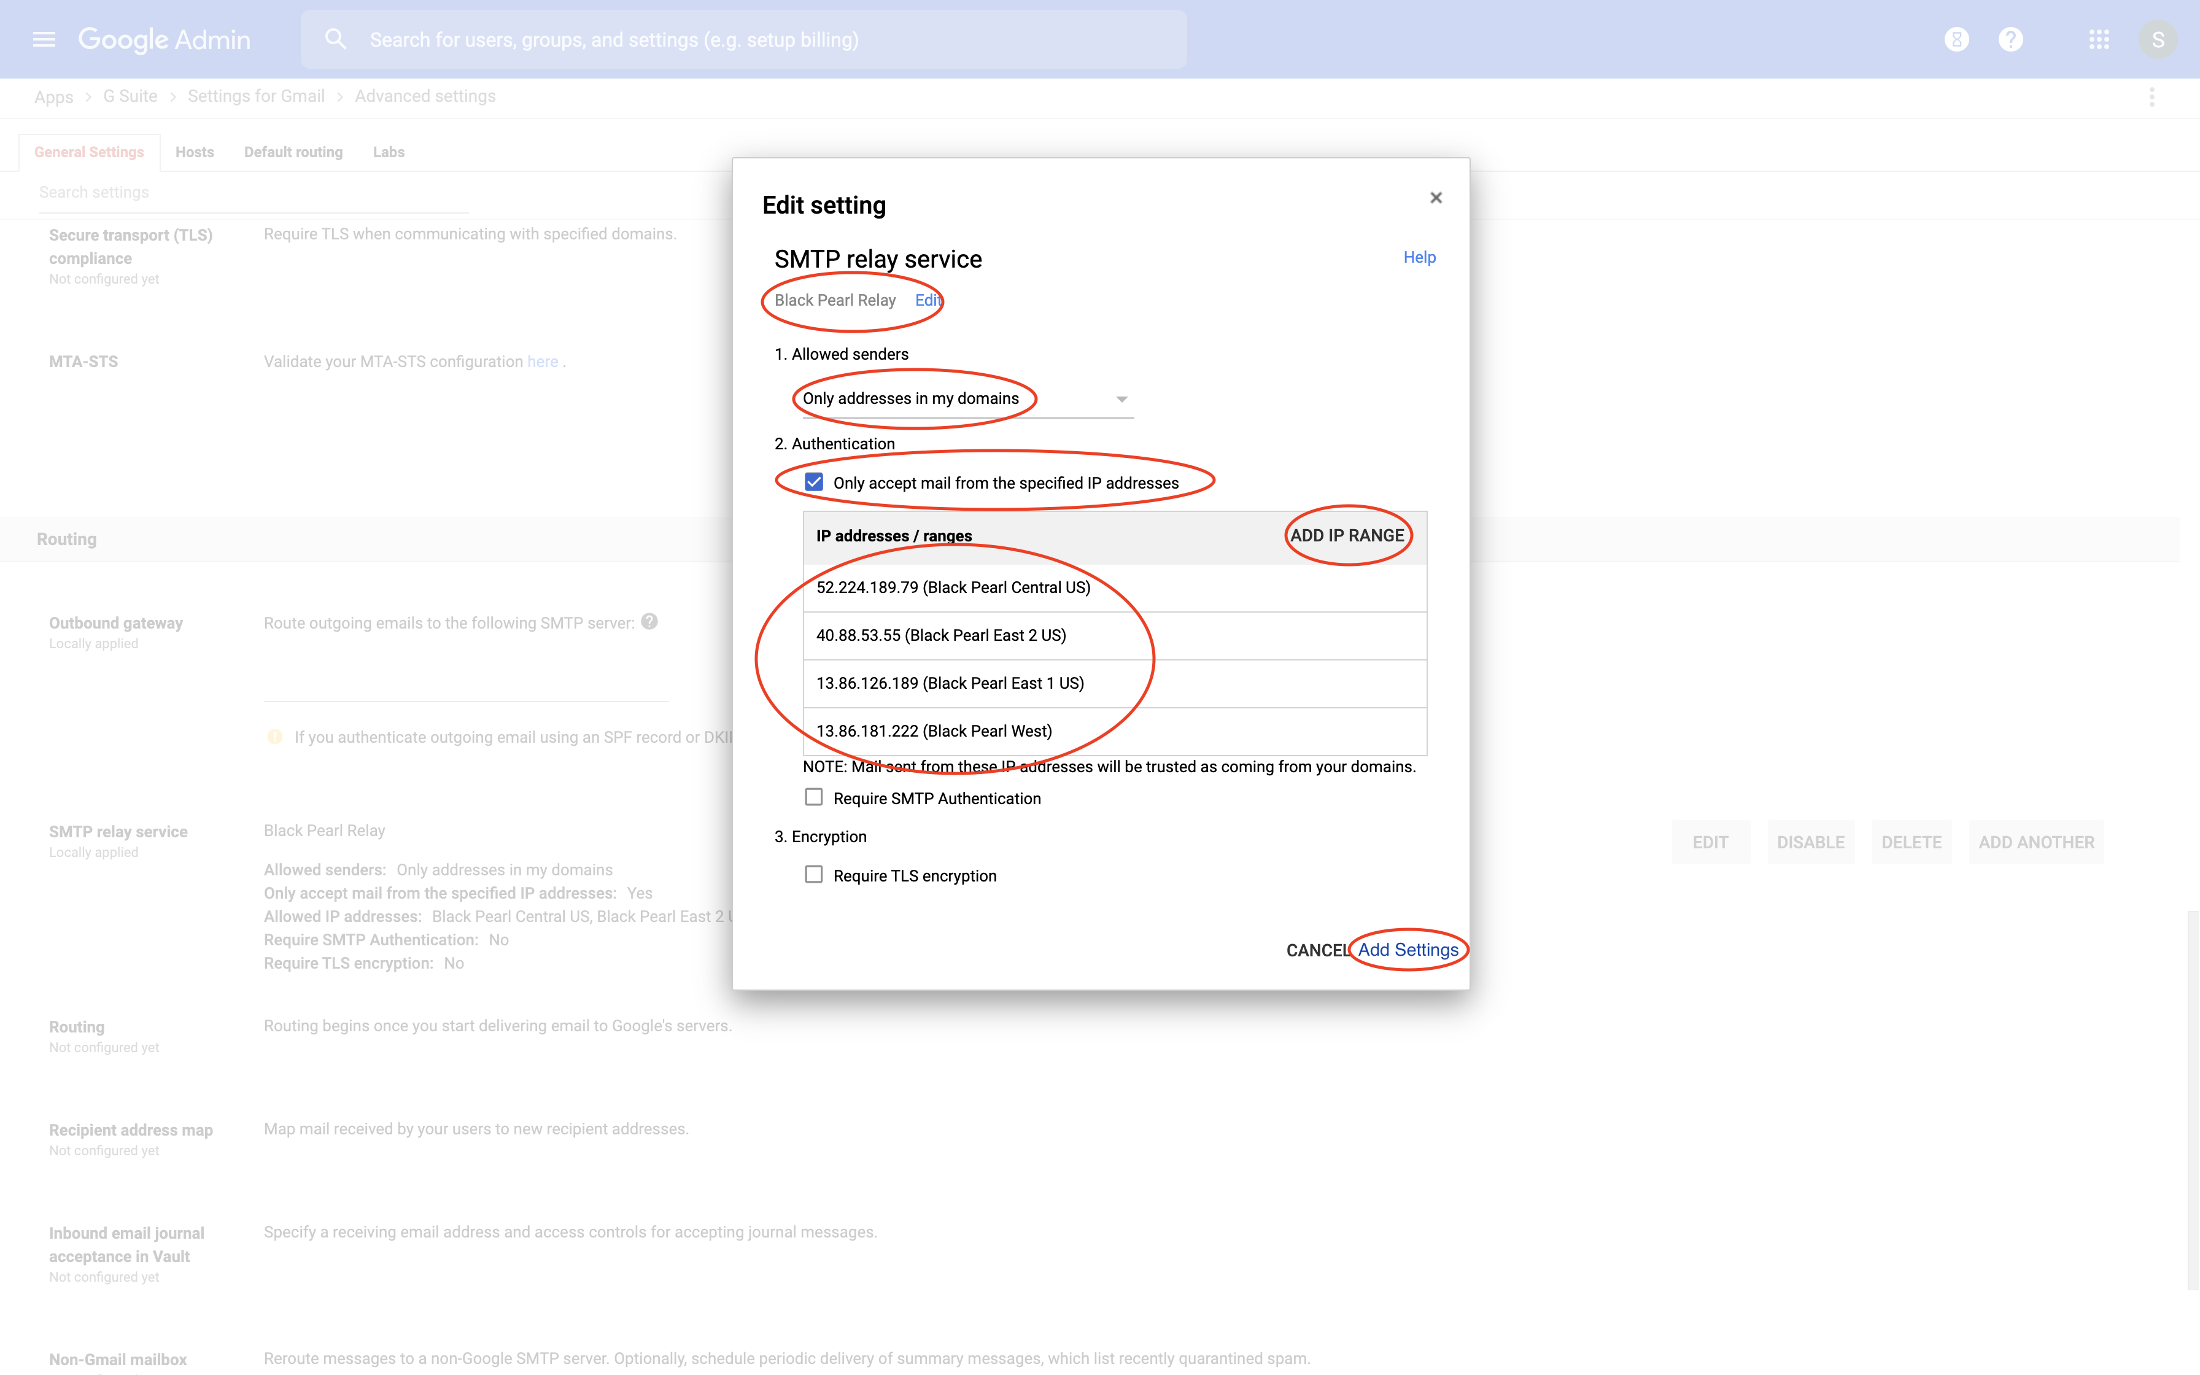Click the ADD IP RANGE button

click(x=1346, y=536)
